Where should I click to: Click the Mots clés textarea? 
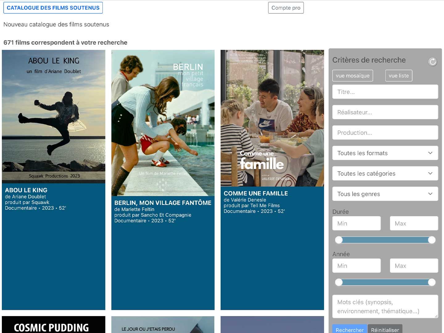(x=385, y=306)
